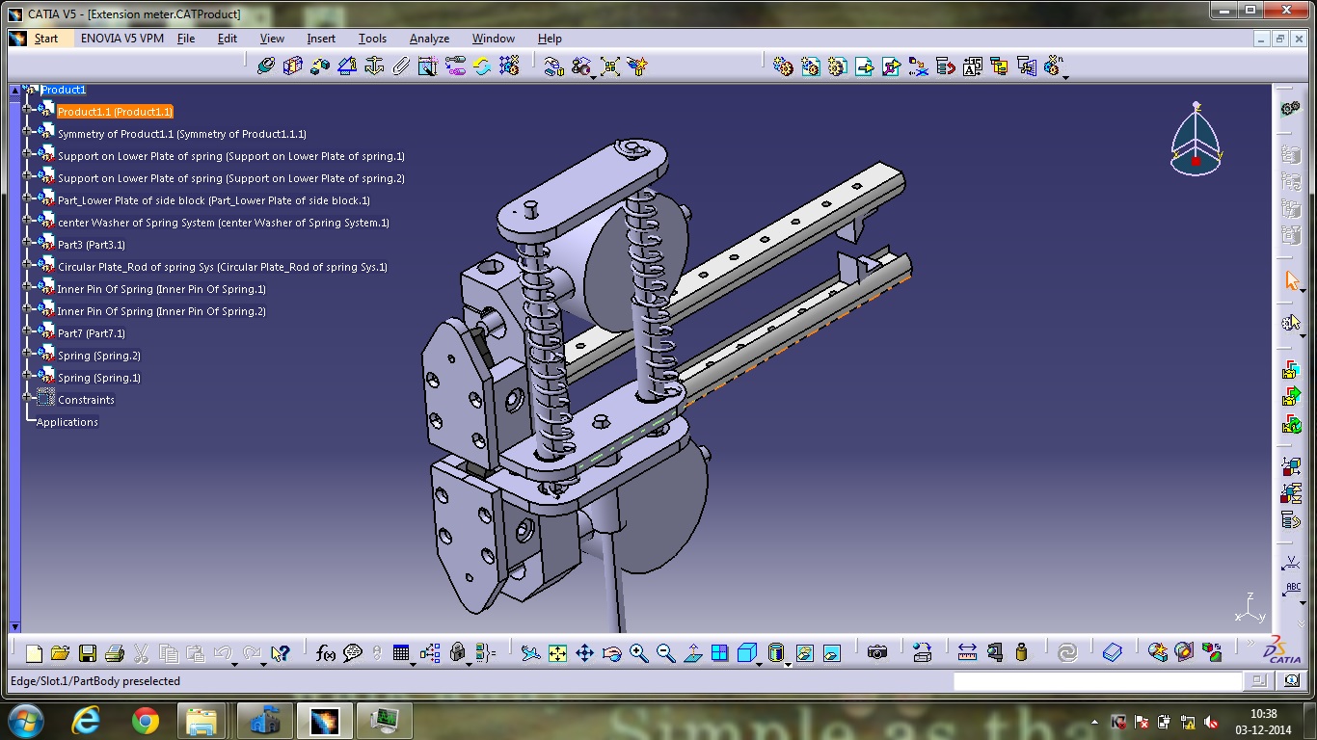This screenshot has height=740, width=1317.
Task: Pick the Angle Constraint tool
Action: tap(347, 66)
